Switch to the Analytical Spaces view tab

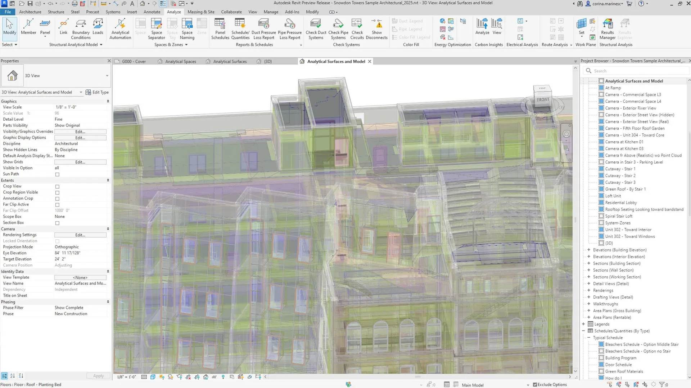point(180,61)
